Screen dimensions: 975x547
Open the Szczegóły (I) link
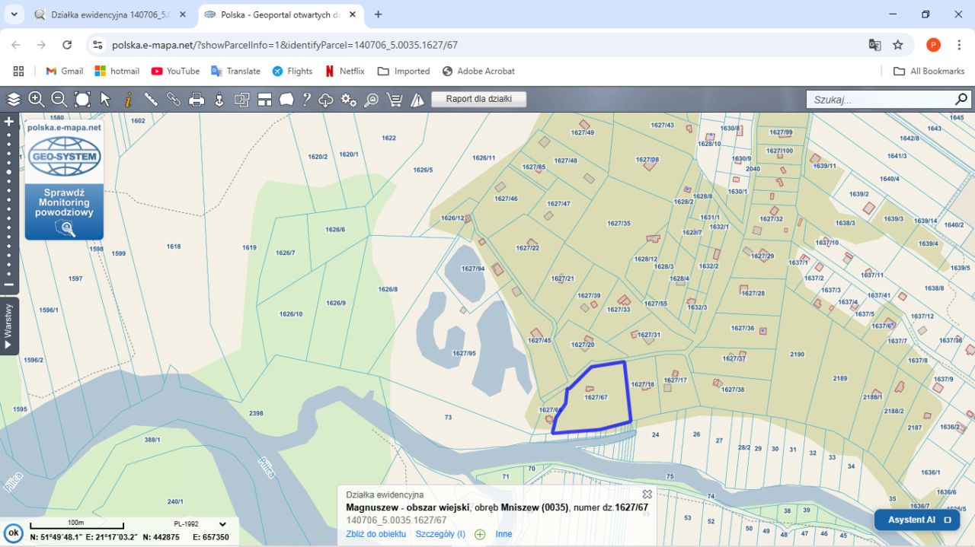[x=440, y=534]
